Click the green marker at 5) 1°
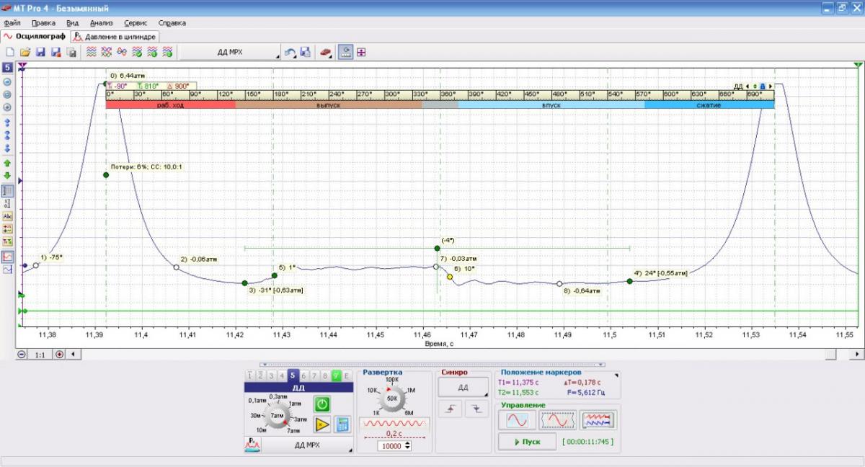Image resolution: width=865 pixels, height=467 pixels. click(275, 275)
